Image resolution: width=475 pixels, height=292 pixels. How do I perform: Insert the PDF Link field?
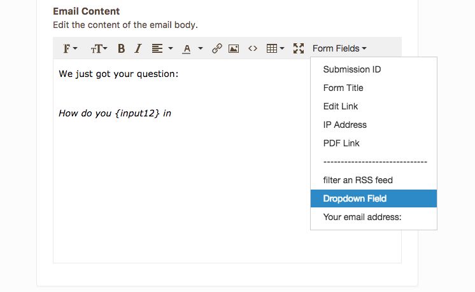tap(341, 143)
